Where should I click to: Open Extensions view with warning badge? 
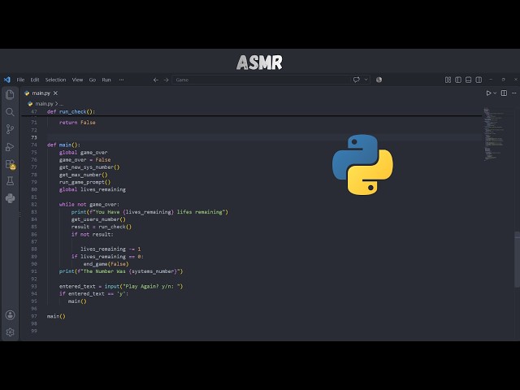[11, 164]
